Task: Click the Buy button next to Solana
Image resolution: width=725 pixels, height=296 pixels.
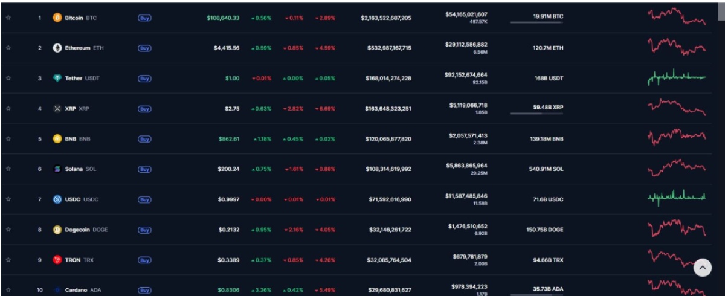Action: point(144,169)
